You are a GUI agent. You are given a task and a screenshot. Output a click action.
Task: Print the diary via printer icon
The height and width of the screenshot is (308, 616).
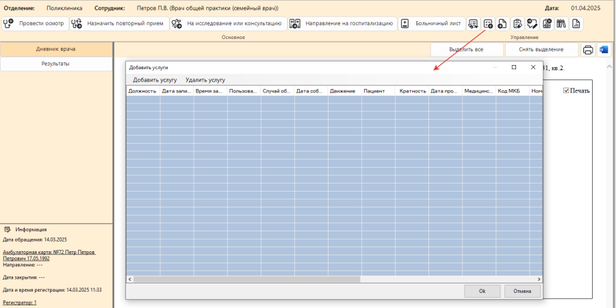click(588, 50)
